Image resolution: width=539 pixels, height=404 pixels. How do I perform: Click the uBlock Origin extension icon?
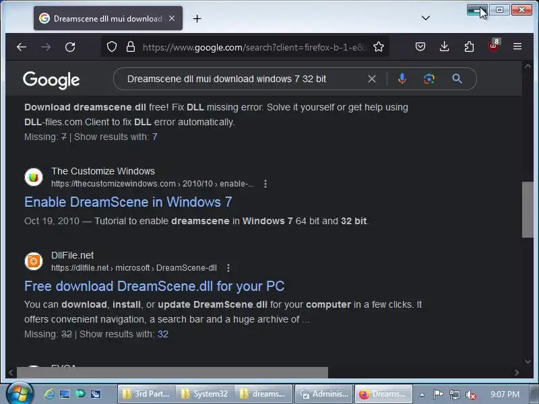tap(494, 46)
